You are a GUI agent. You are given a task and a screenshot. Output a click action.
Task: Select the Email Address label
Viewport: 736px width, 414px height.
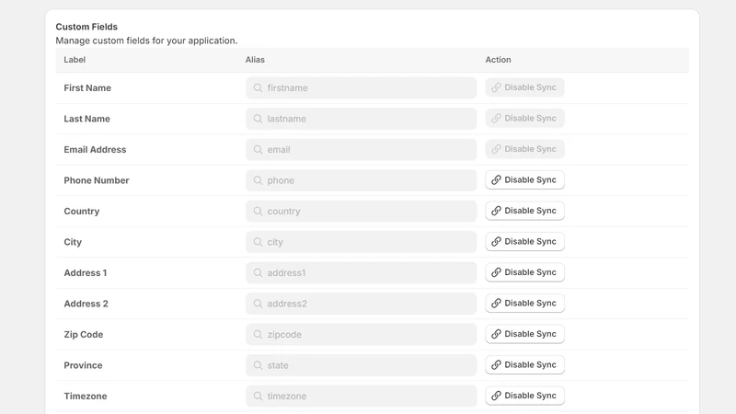95,149
